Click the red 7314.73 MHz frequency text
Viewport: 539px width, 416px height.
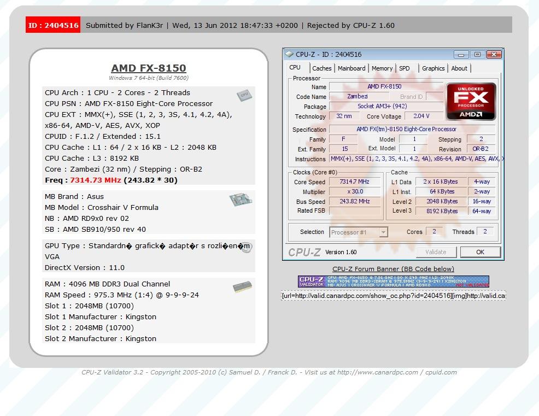tap(96, 180)
